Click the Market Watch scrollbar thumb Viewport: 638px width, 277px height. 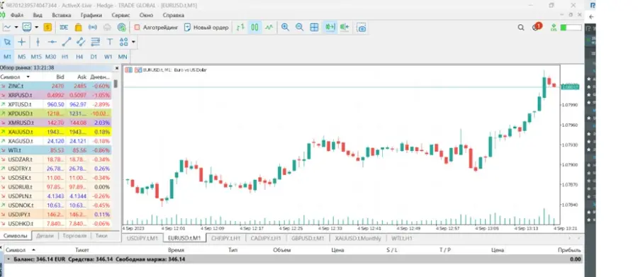(116, 84)
